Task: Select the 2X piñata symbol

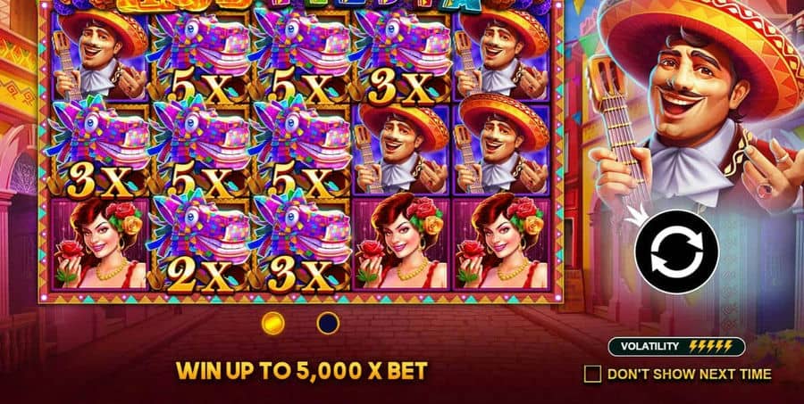Action: pyautogui.click(x=199, y=245)
